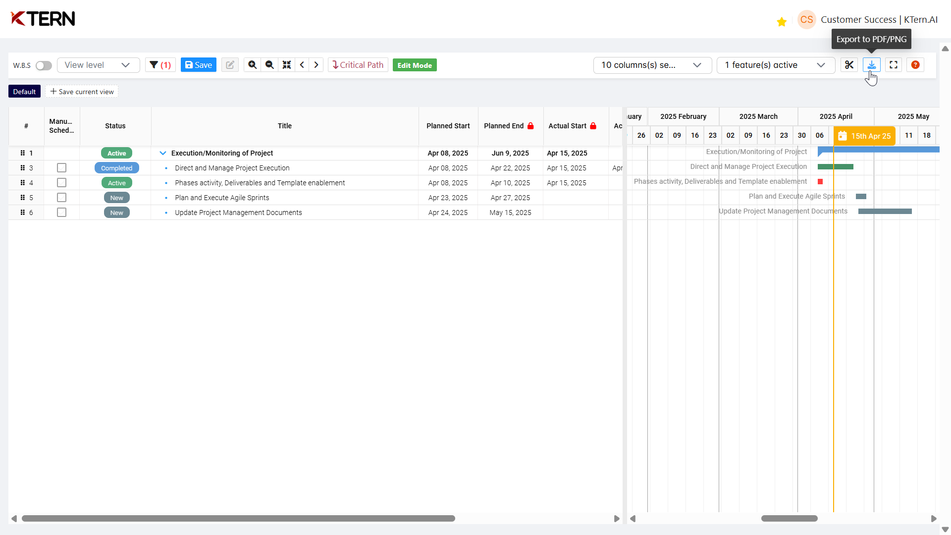Image resolution: width=951 pixels, height=535 pixels.
Task: Open the orange help question icon
Action: tap(915, 65)
